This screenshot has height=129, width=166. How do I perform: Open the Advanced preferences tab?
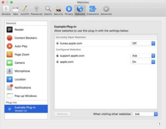[106, 10]
